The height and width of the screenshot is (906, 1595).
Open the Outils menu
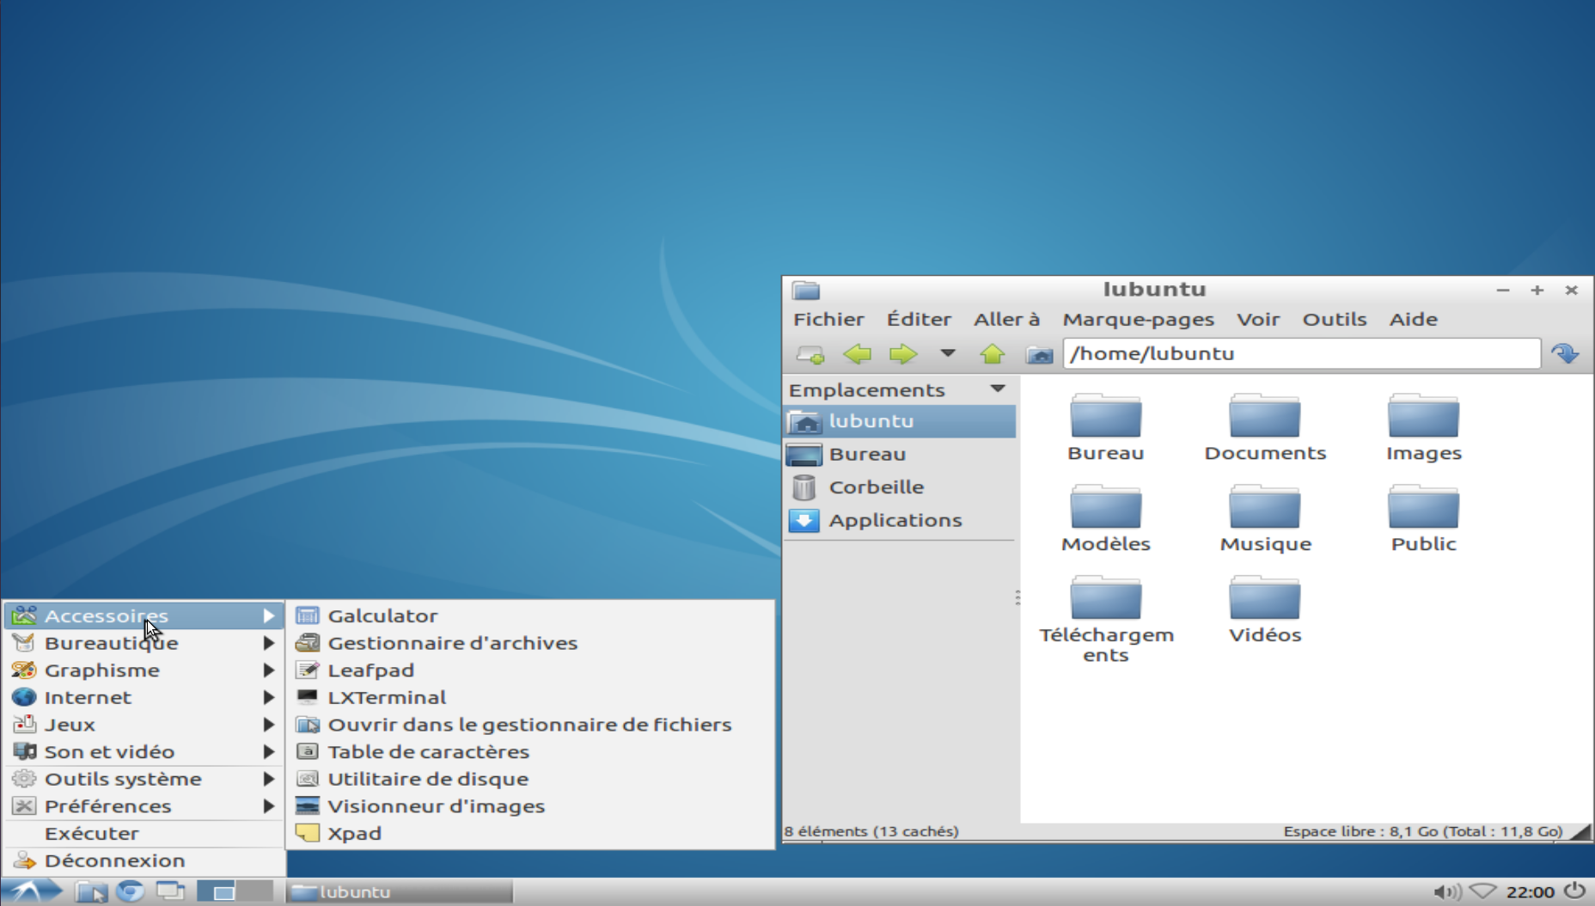[x=1334, y=320]
